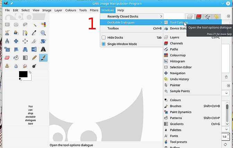Viewport: 233px width, 148px height.
Task: Select the Rotate tool
Action: [x=43, y=41]
